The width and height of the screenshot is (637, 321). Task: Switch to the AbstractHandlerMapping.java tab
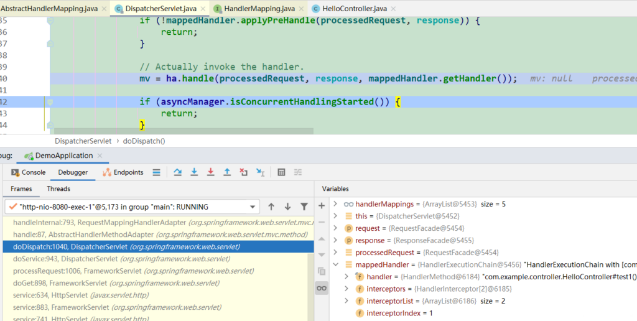click(49, 9)
